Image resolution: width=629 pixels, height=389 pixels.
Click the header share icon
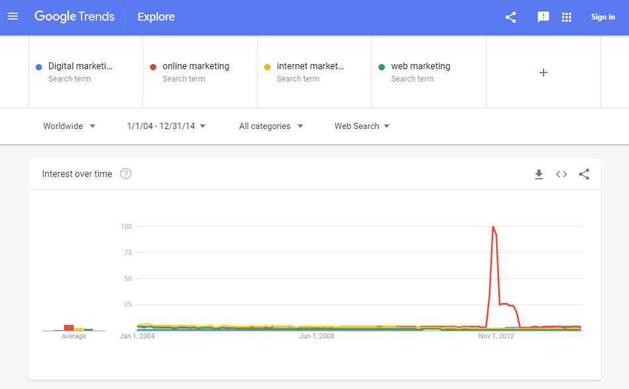(x=510, y=17)
